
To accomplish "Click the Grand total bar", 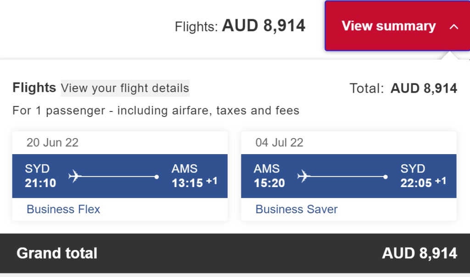I will point(235,253).
